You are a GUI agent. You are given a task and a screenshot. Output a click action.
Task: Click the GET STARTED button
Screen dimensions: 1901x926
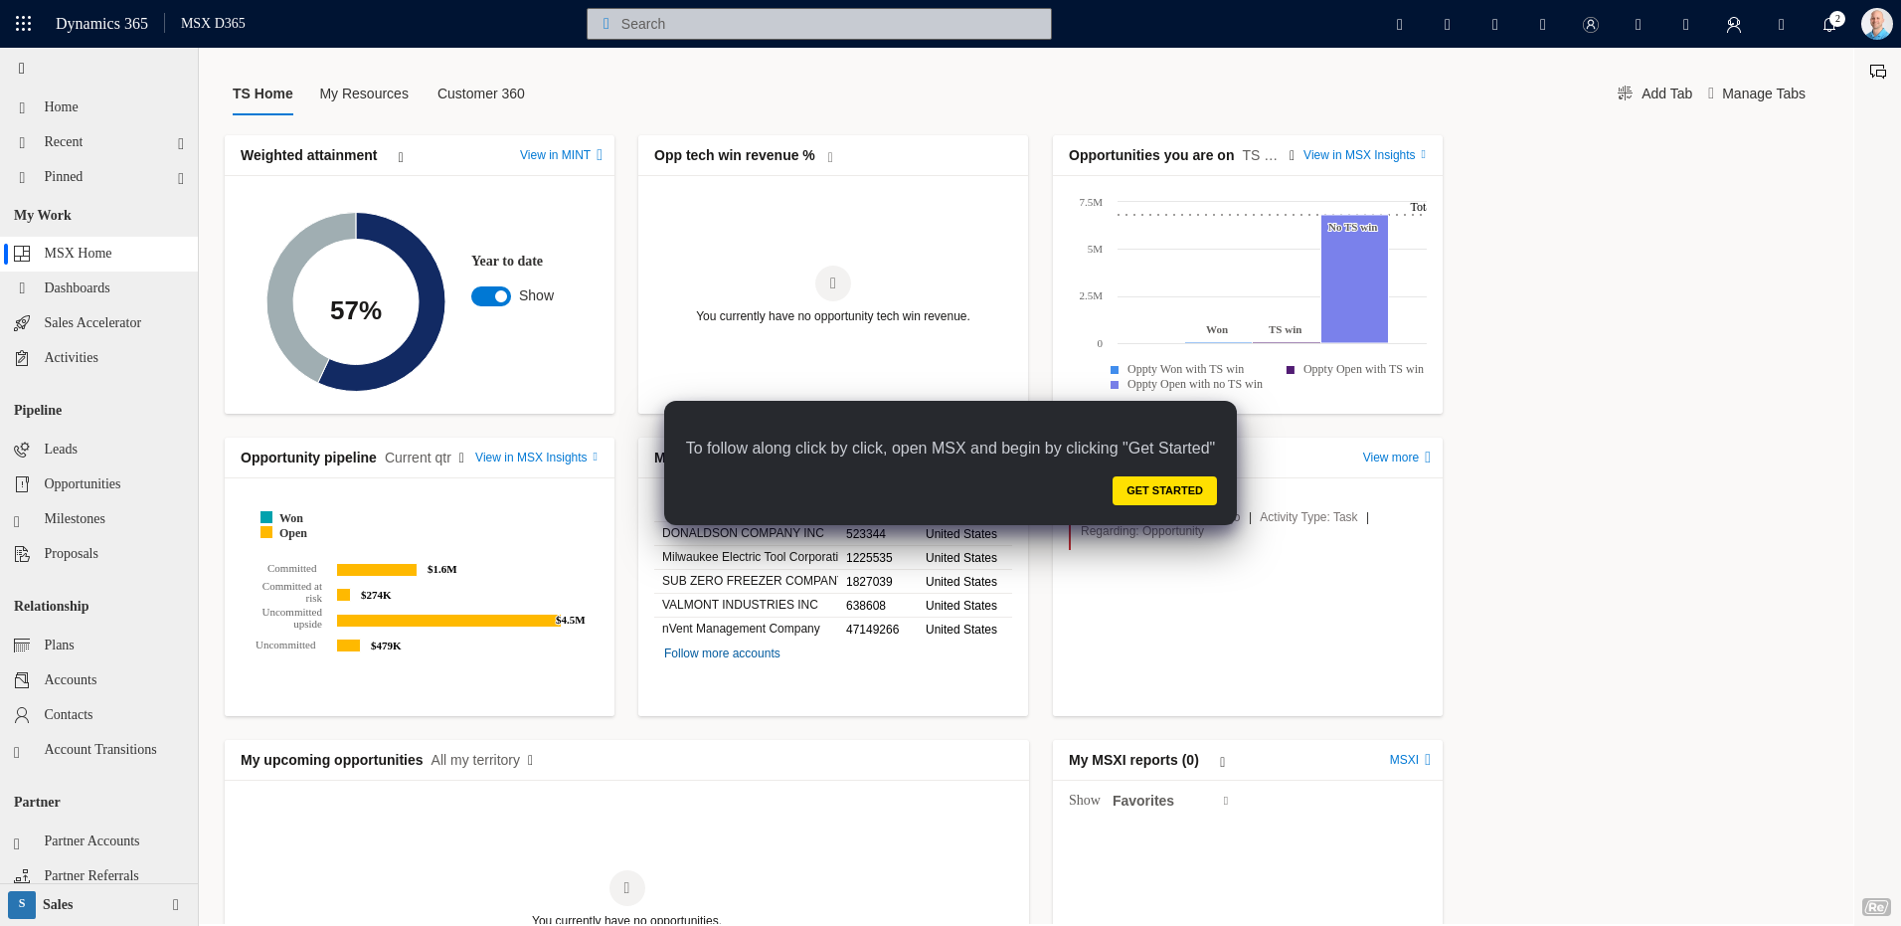point(1164,490)
